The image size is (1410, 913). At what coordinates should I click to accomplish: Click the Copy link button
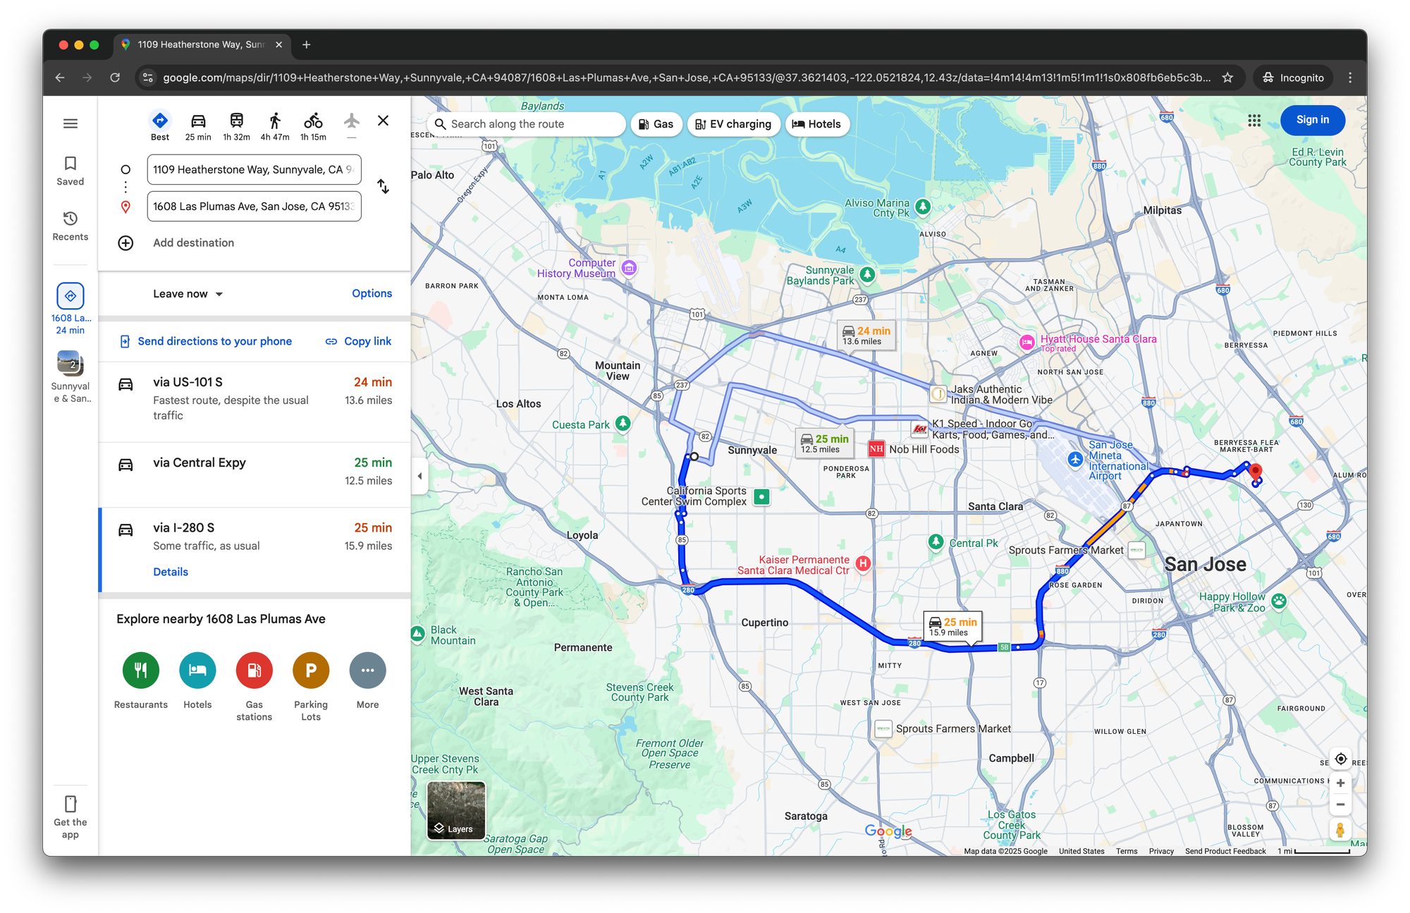click(358, 341)
